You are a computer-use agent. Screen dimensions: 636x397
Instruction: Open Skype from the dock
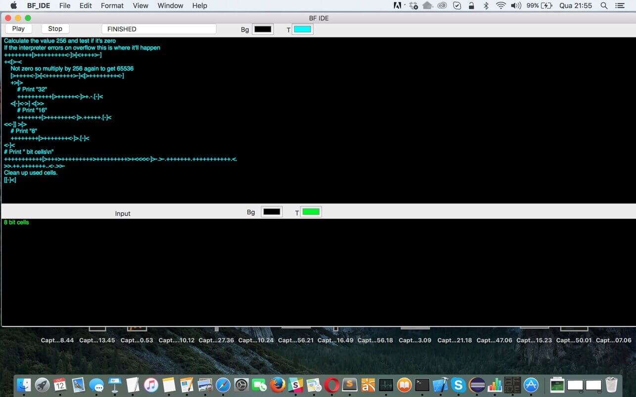(x=458, y=385)
